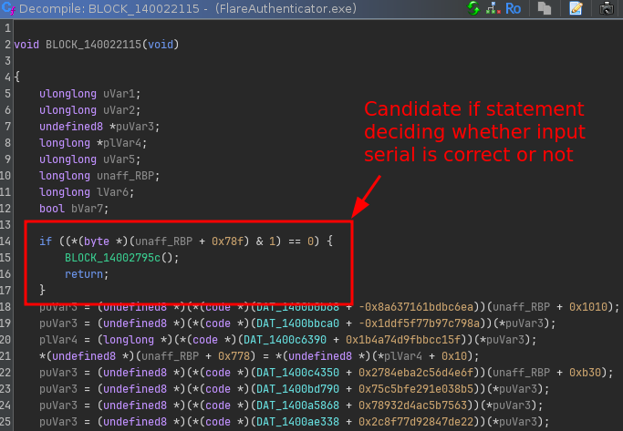Viewport: 623px width, 431px height.
Task: Click the grey copy pages icon
Action: pyautogui.click(x=544, y=9)
